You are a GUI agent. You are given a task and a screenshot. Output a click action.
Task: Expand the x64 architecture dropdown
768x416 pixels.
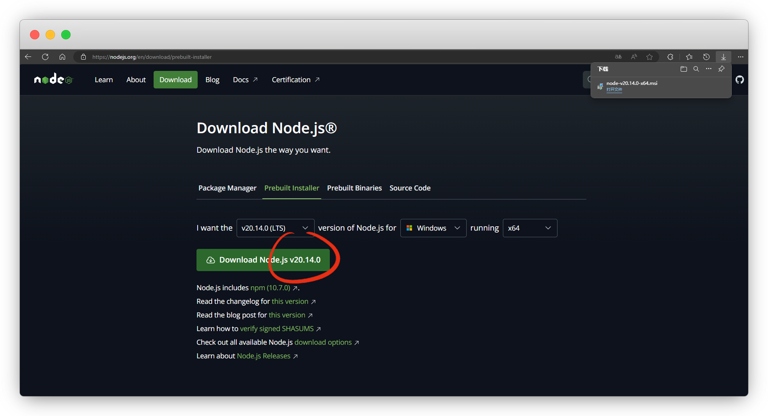[x=530, y=228]
